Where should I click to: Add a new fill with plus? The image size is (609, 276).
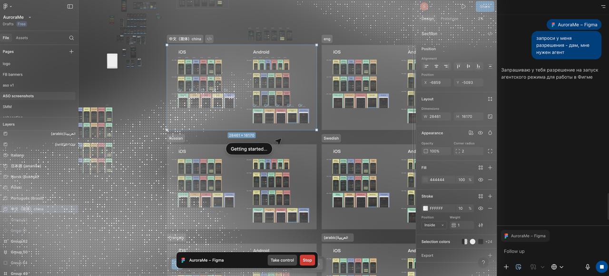pyautogui.click(x=490, y=168)
